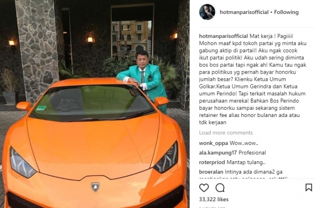Expand Load more comments
This screenshot has height=208, width=316.
coord(226,133)
